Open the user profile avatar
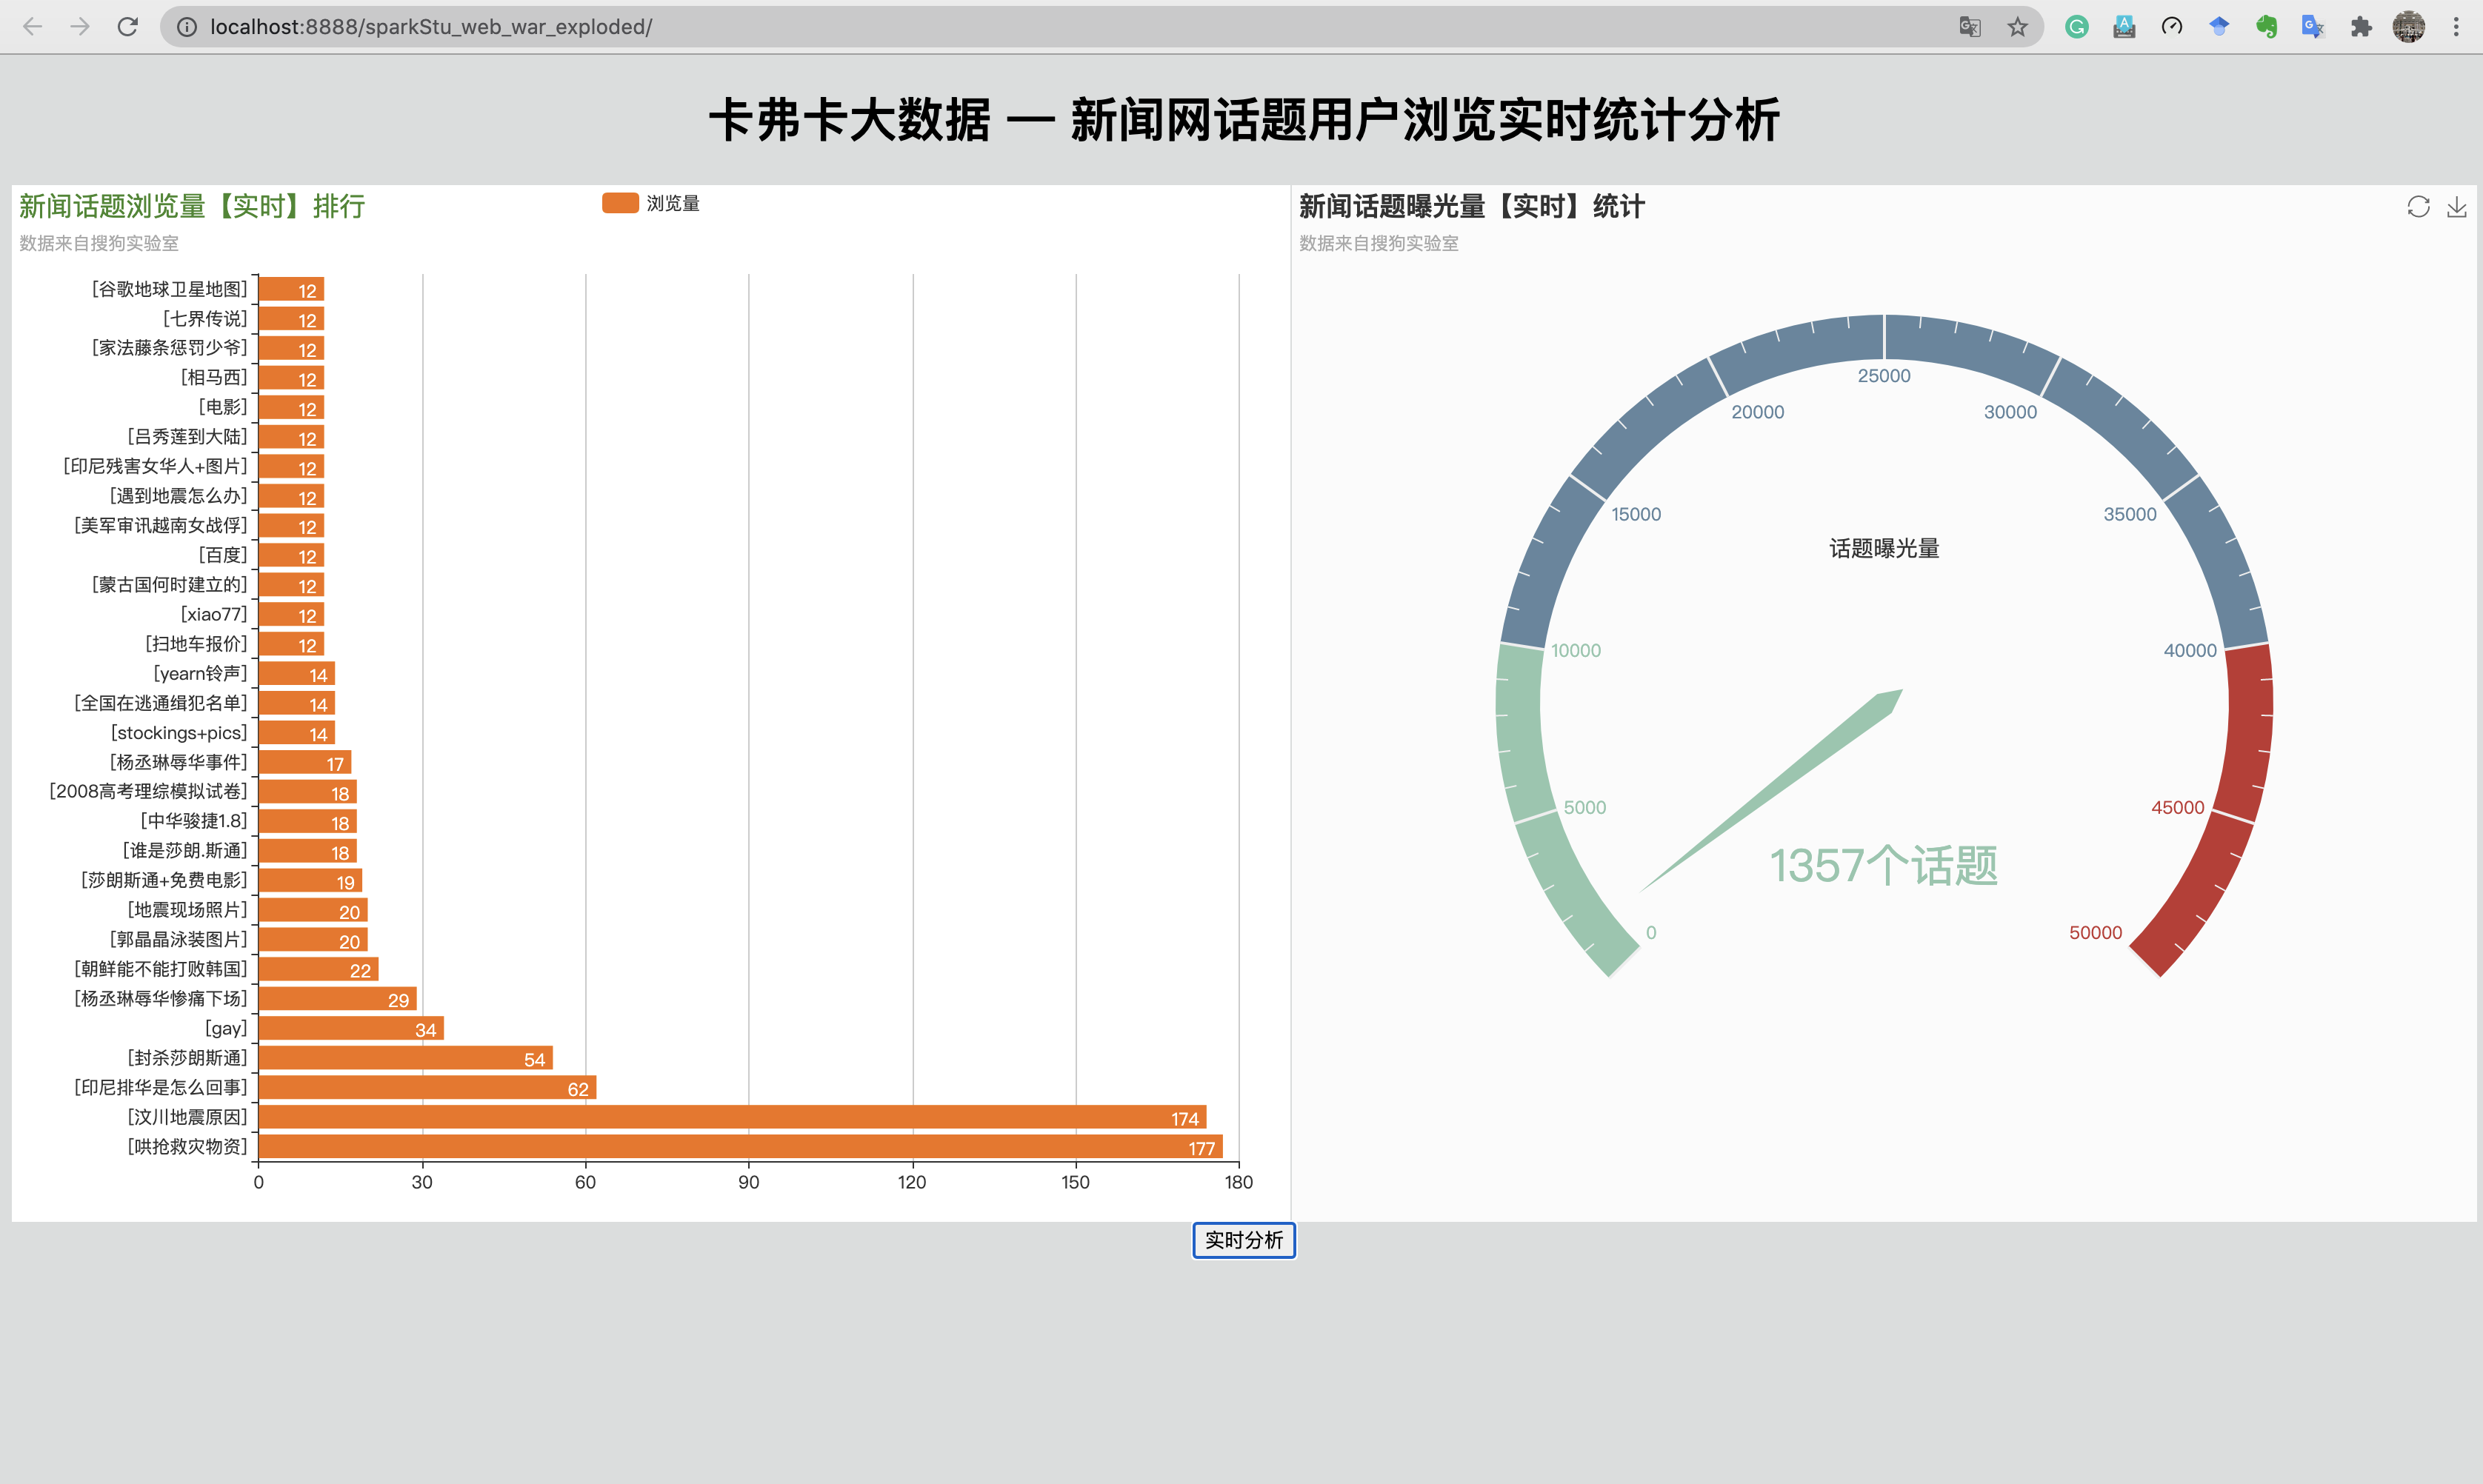The image size is (2483, 1484). coord(2408,27)
